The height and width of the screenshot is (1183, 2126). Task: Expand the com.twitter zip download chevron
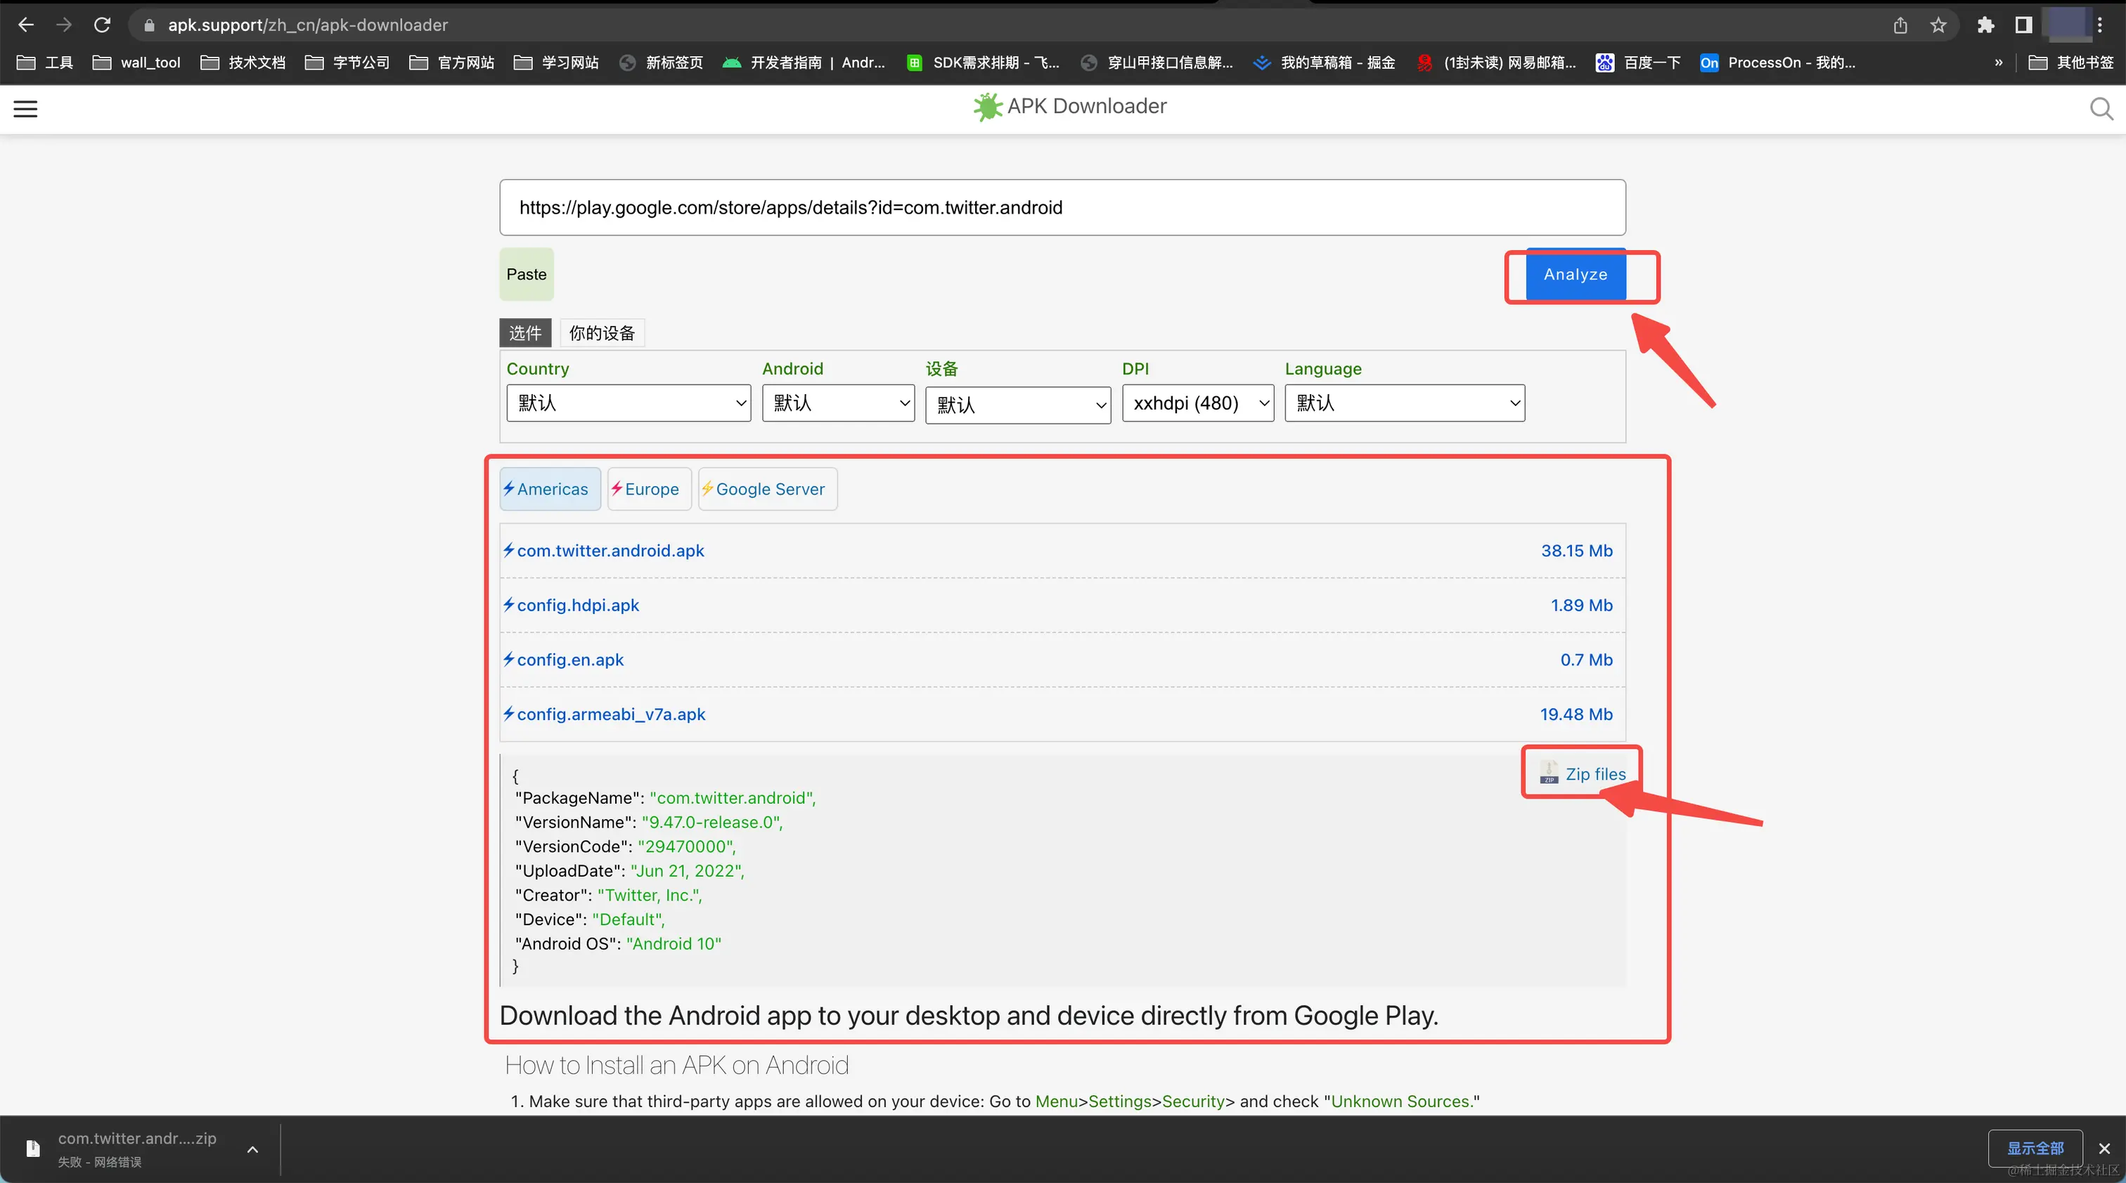point(252,1149)
